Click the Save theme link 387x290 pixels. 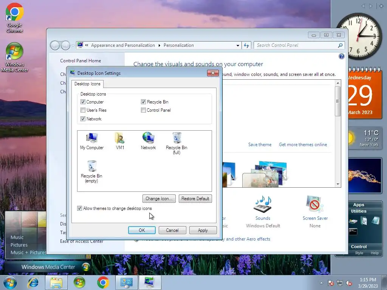pos(260,145)
